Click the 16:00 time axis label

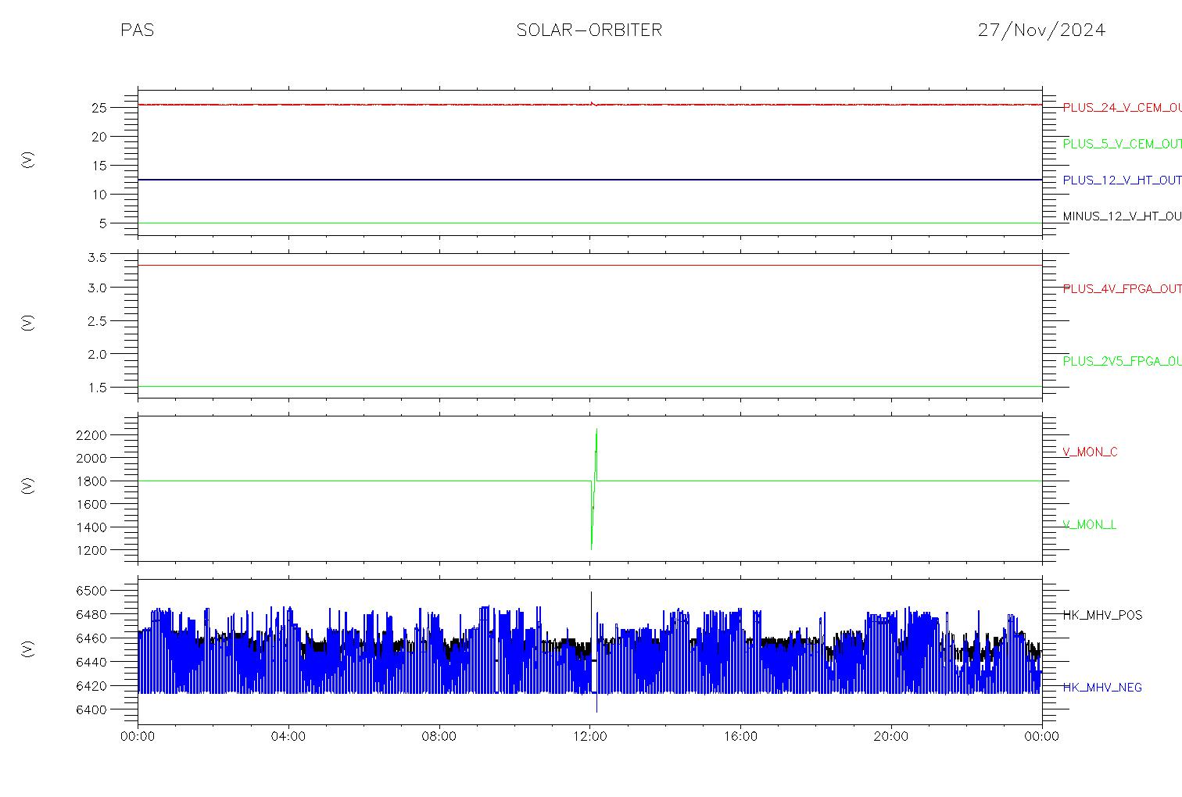[x=740, y=737]
